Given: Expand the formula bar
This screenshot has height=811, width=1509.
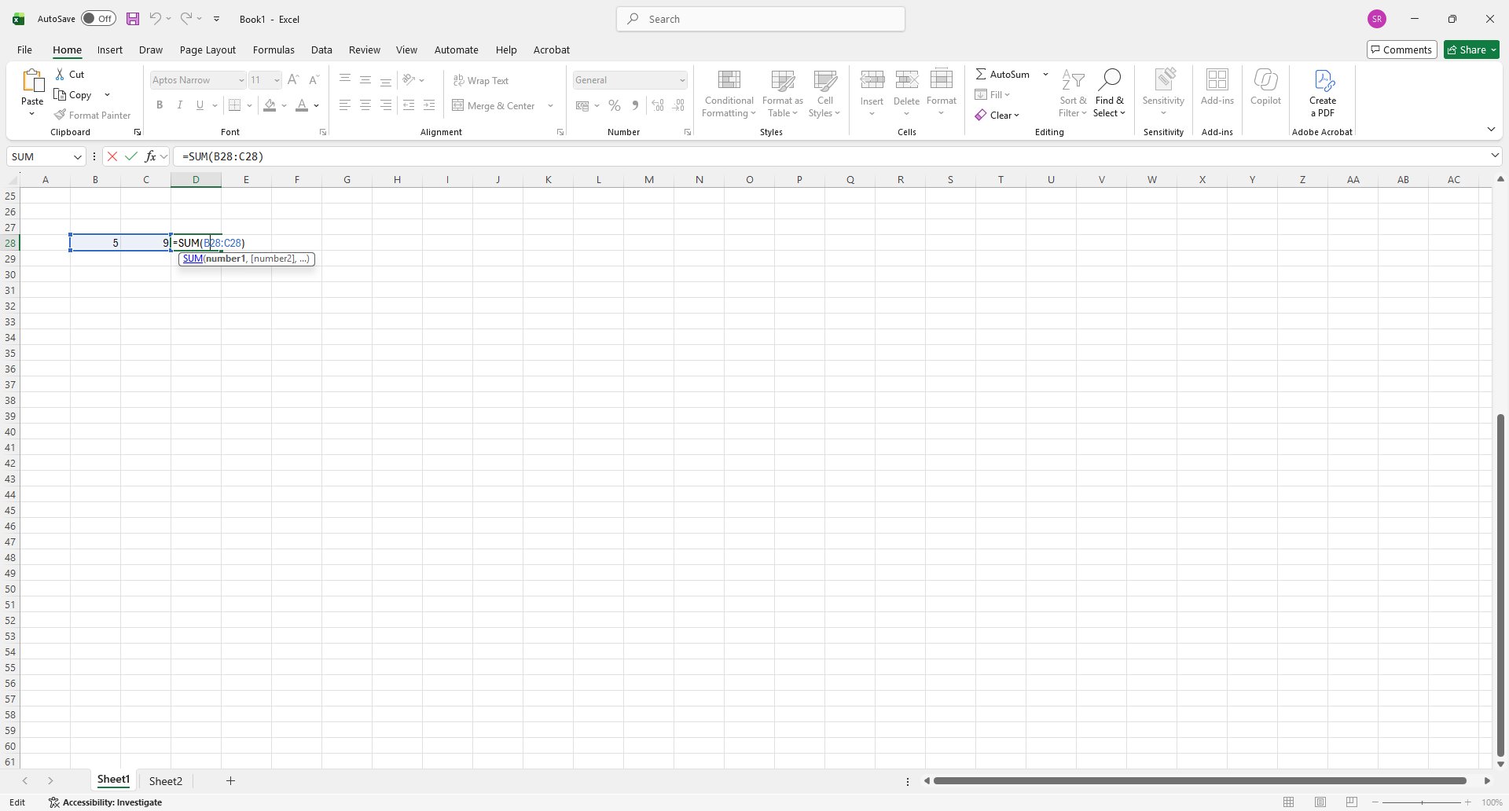Looking at the screenshot, I should 1495,156.
